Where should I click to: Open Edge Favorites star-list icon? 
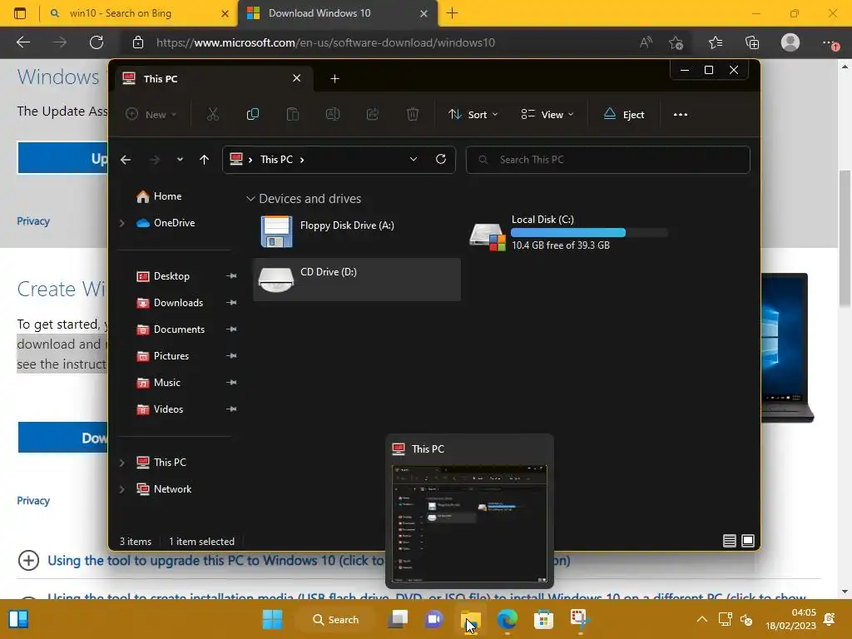click(716, 42)
